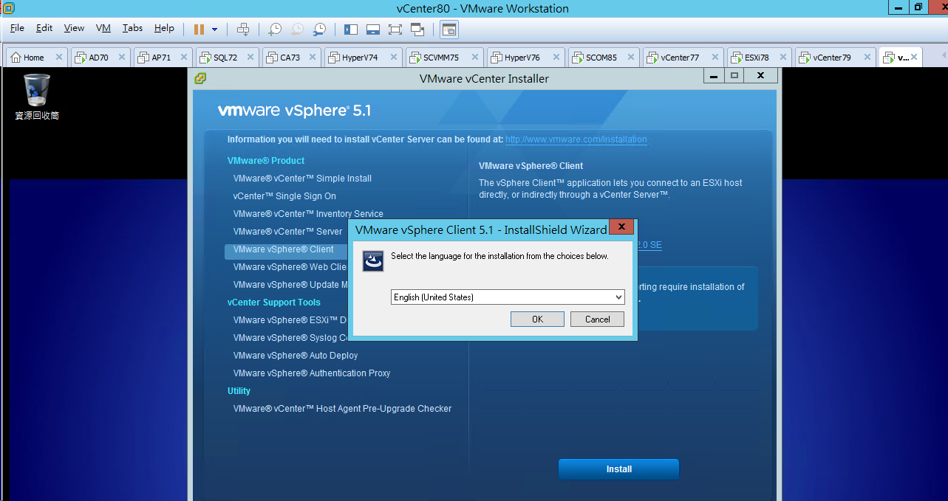Minimize the vCenter Installer window
948x501 pixels.
712,75
